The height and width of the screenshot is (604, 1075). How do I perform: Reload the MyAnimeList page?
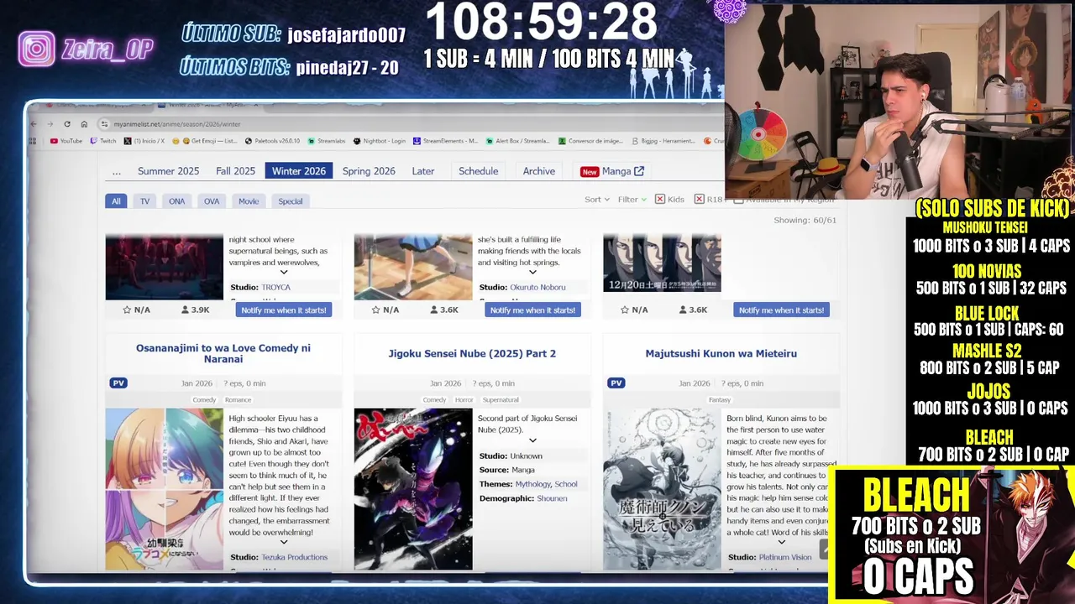pyautogui.click(x=67, y=124)
